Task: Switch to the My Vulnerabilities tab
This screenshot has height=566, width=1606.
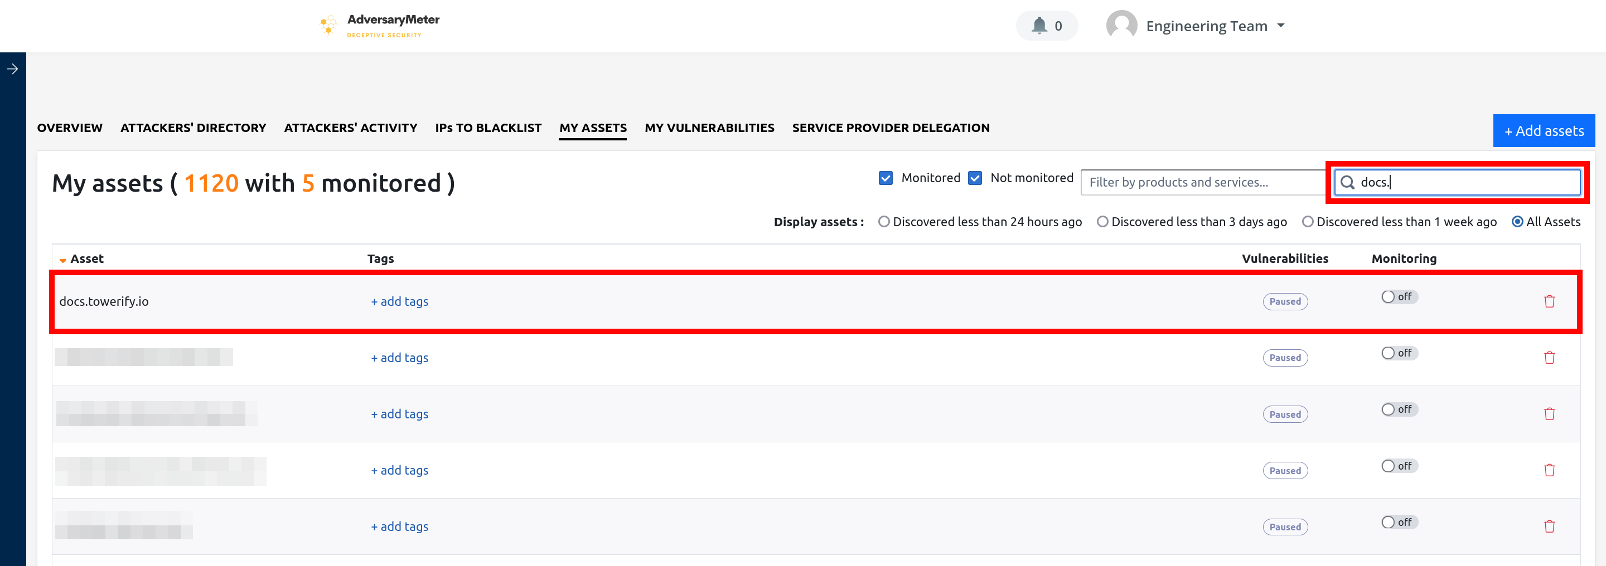Action: (x=709, y=128)
